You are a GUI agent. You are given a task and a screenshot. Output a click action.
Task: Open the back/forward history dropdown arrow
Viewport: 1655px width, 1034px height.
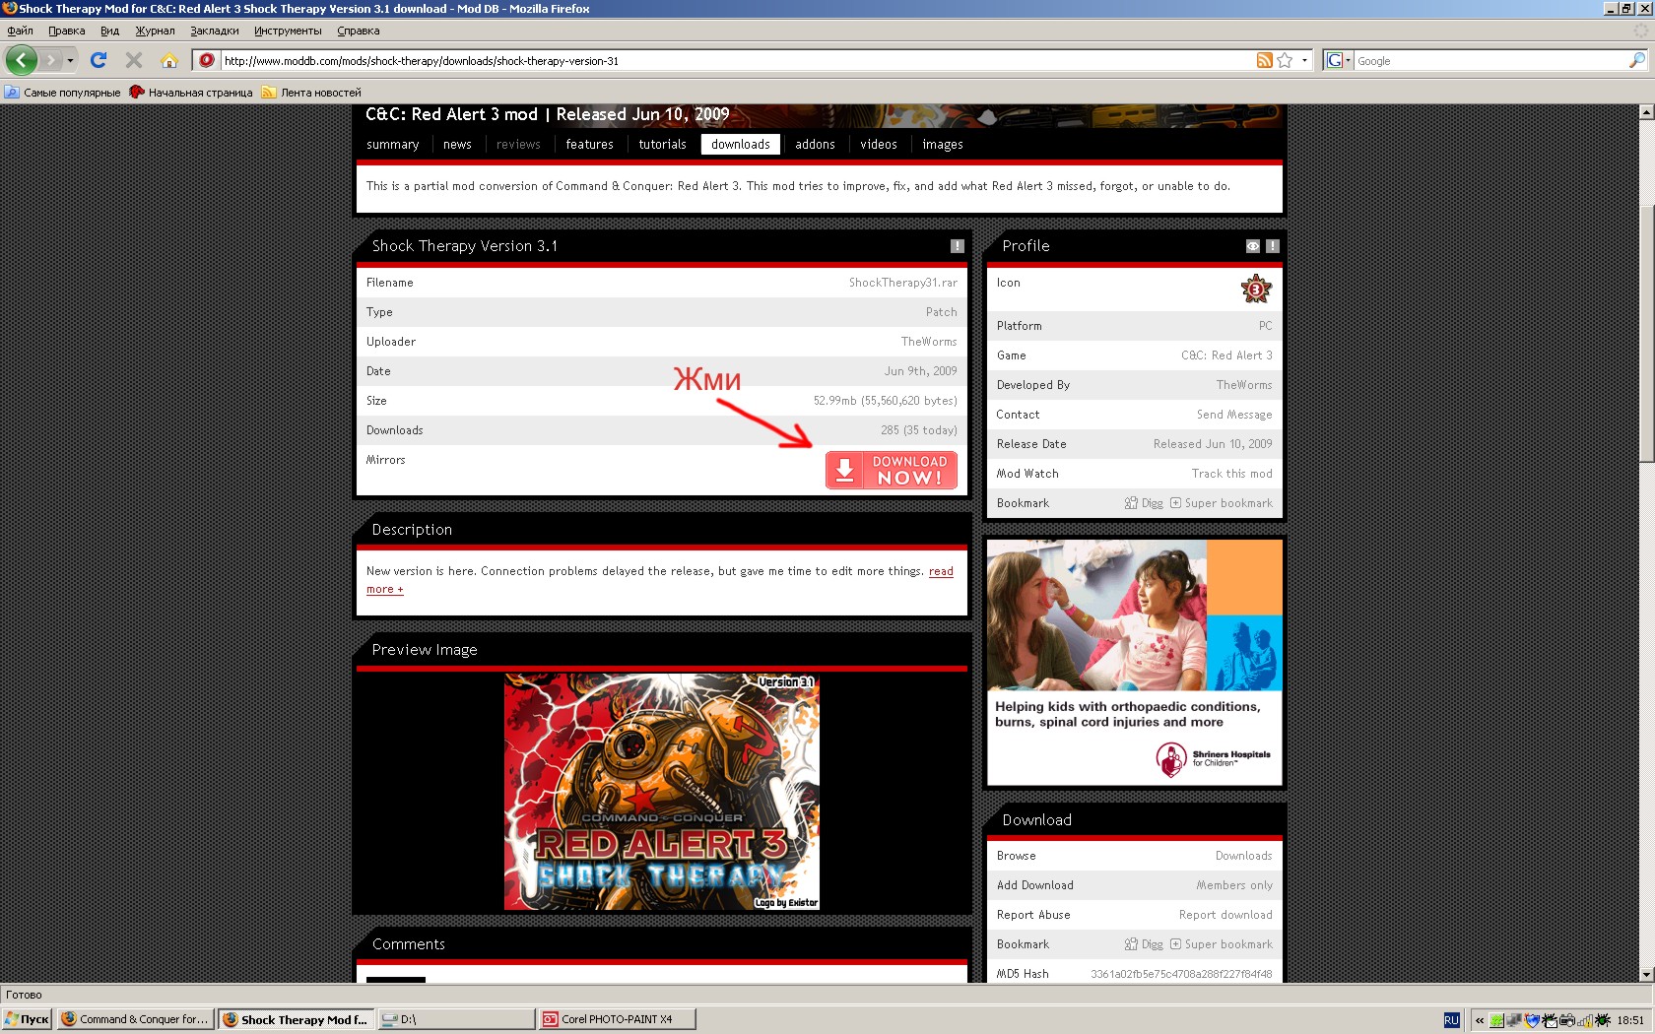coord(70,60)
